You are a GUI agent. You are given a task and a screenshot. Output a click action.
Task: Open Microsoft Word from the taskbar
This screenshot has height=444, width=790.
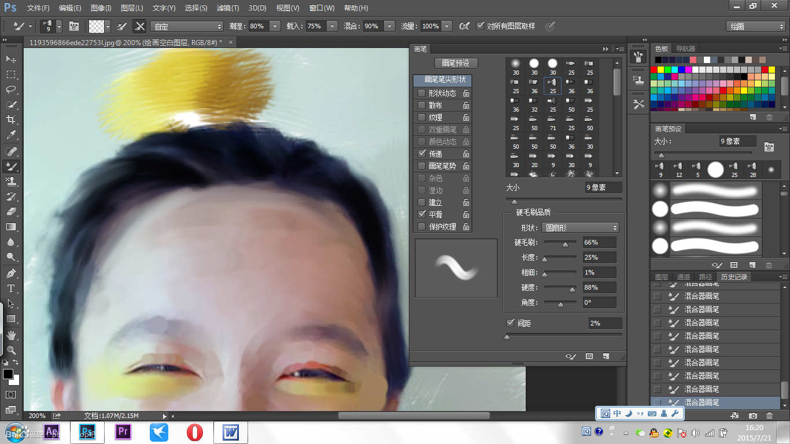[x=231, y=432]
